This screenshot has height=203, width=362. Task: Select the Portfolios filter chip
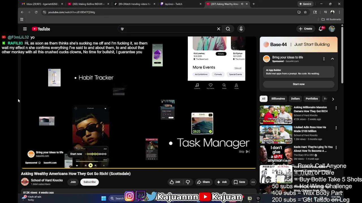tap(312, 99)
